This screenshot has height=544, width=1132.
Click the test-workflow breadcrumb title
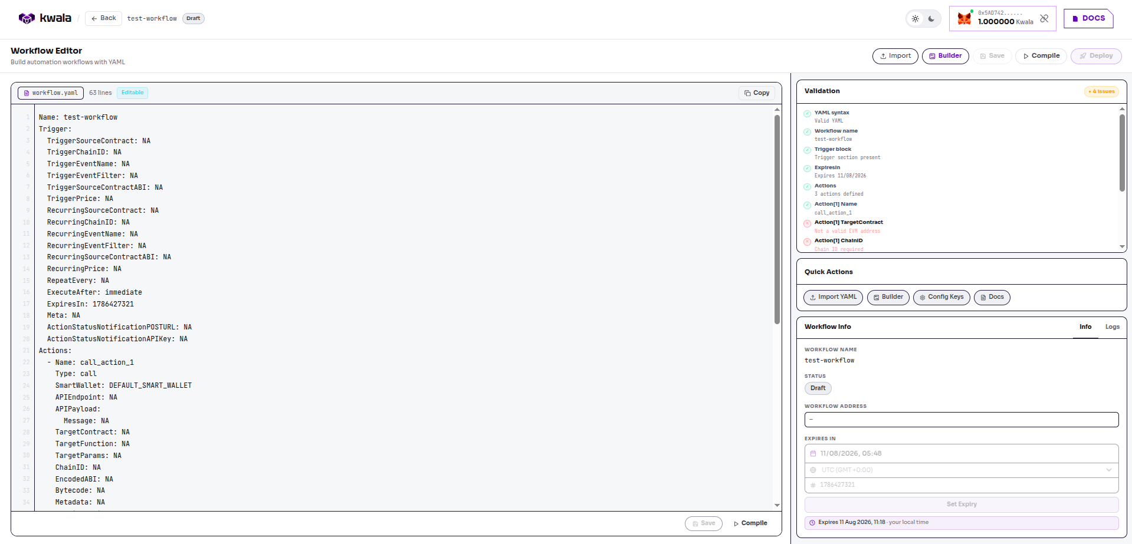pos(152,18)
